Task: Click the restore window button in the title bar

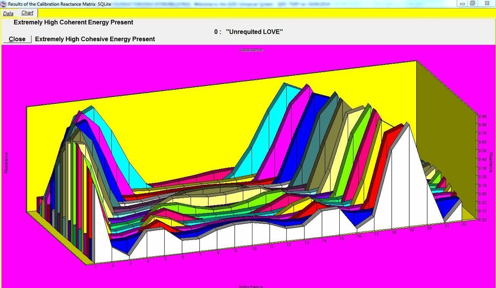Action: [x=471, y=4]
